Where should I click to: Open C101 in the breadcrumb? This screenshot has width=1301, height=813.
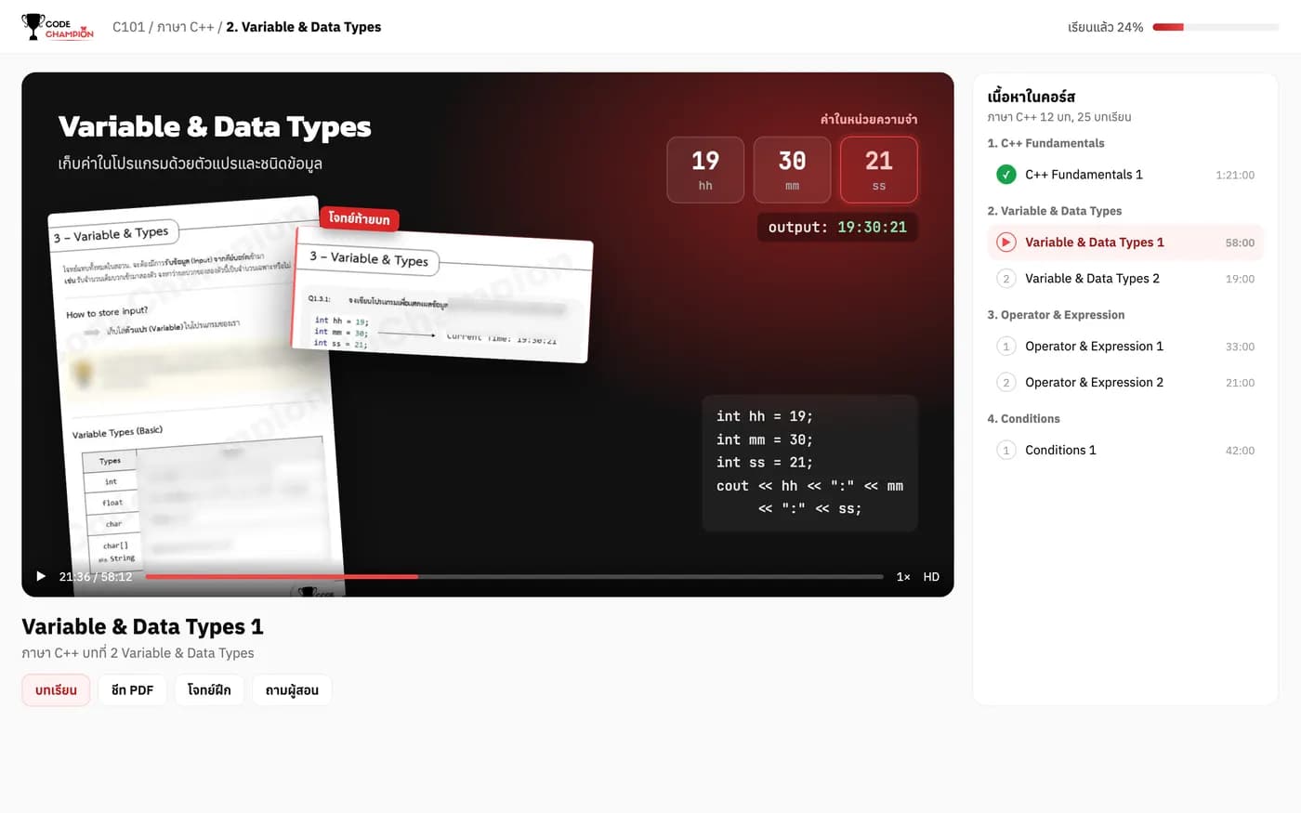(128, 27)
